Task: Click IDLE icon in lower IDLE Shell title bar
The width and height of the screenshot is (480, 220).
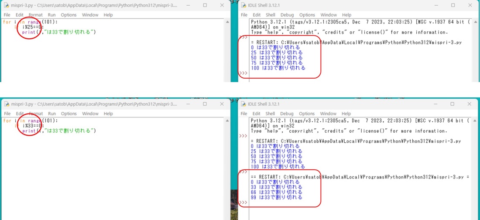Action: click(243, 104)
